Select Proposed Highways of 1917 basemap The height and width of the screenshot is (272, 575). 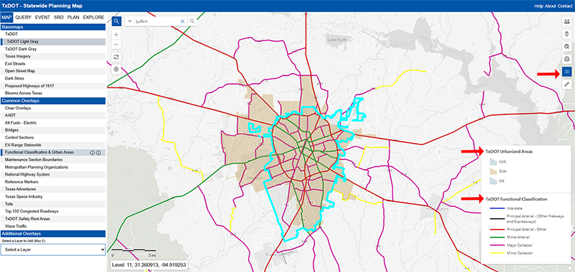point(53,86)
